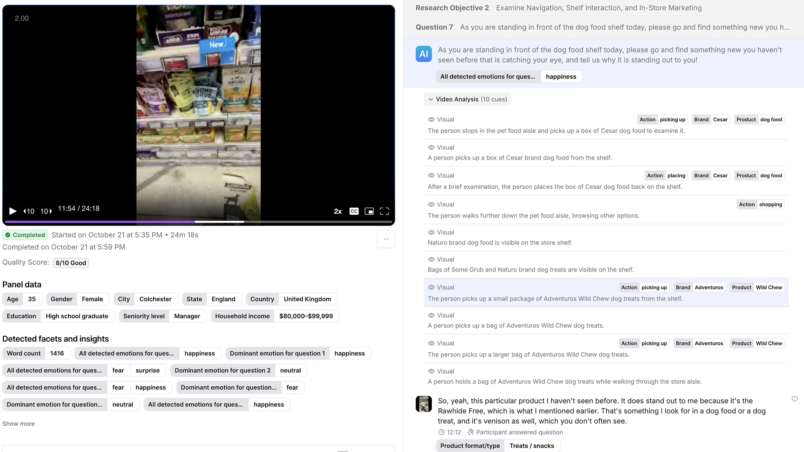Click the 8/10 Good quality score badge
Viewport: 804px width, 452px height.
click(x=70, y=263)
